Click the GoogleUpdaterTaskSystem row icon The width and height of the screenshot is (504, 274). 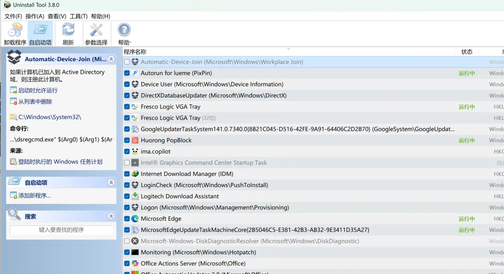pos(135,129)
